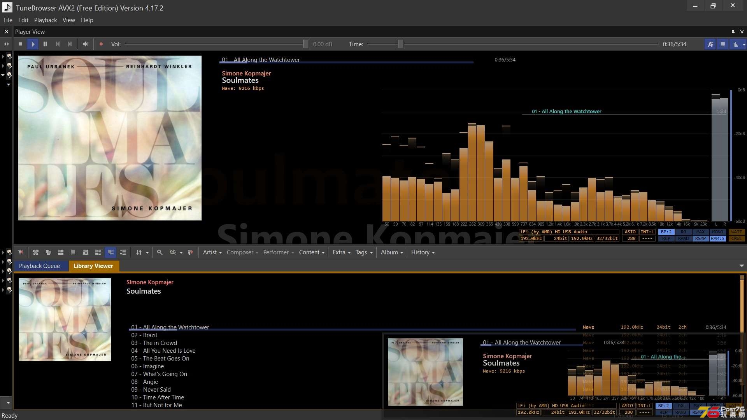747x420 pixels.
Task: Click the sort order arrows icon
Action: click(x=139, y=252)
